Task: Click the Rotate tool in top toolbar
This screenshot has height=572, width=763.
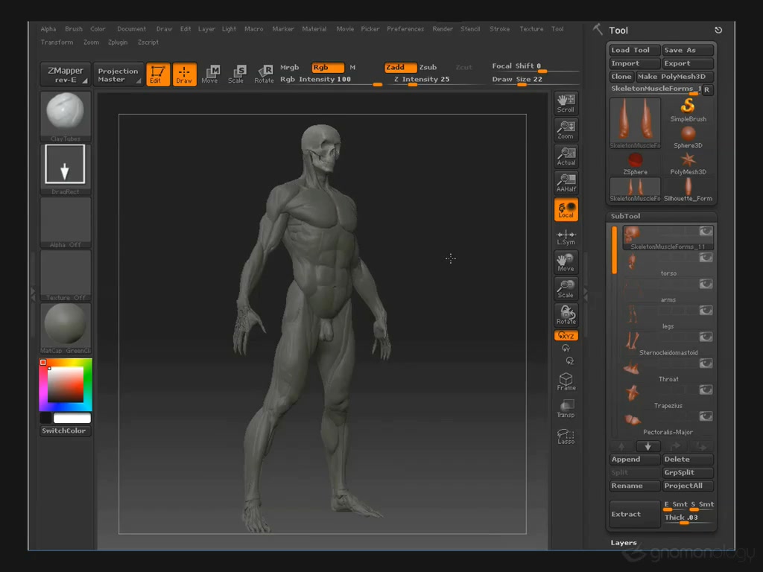Action: tap(265, 74)
